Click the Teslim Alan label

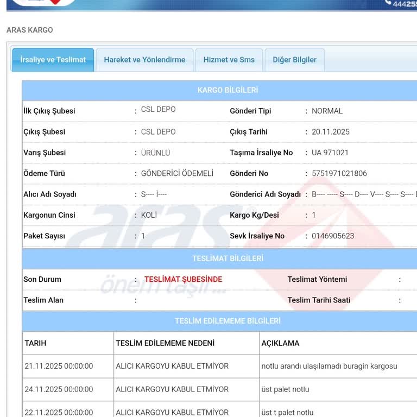[43, 300]
